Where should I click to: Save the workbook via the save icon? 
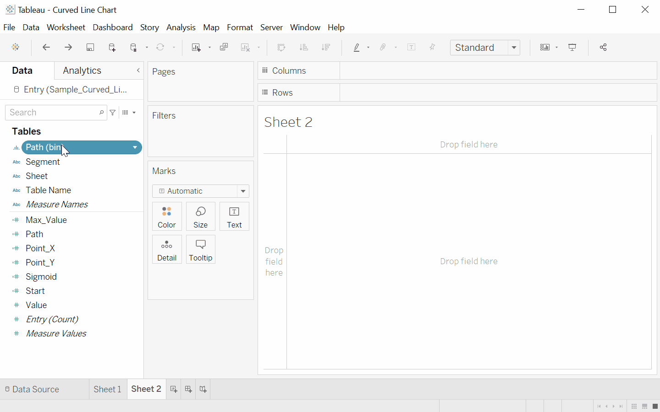tap(90, 47)
